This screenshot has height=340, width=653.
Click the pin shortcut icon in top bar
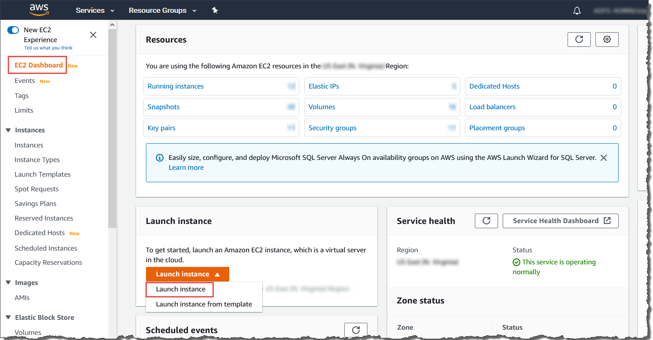[x=215, y=10]
